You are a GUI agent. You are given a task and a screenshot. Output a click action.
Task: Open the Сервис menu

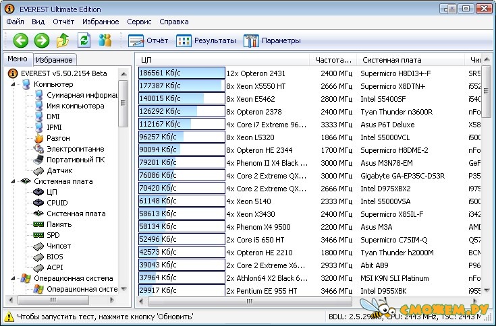pos(139,22)
